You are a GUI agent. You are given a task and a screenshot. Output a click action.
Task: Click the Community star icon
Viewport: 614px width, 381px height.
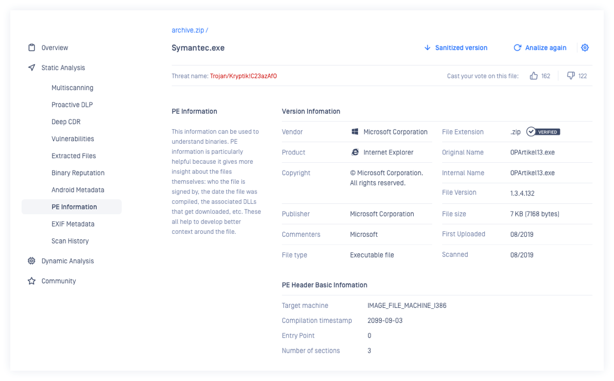pos(32,281)
